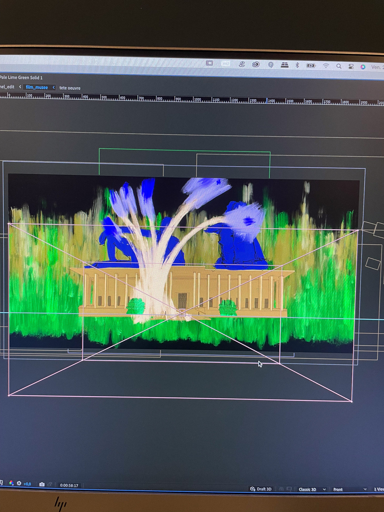Toggle extended viewer icon next to Classic 3D
Viewport: 384px width, 512px height.
pyautogui.click(x=289, y=489)
